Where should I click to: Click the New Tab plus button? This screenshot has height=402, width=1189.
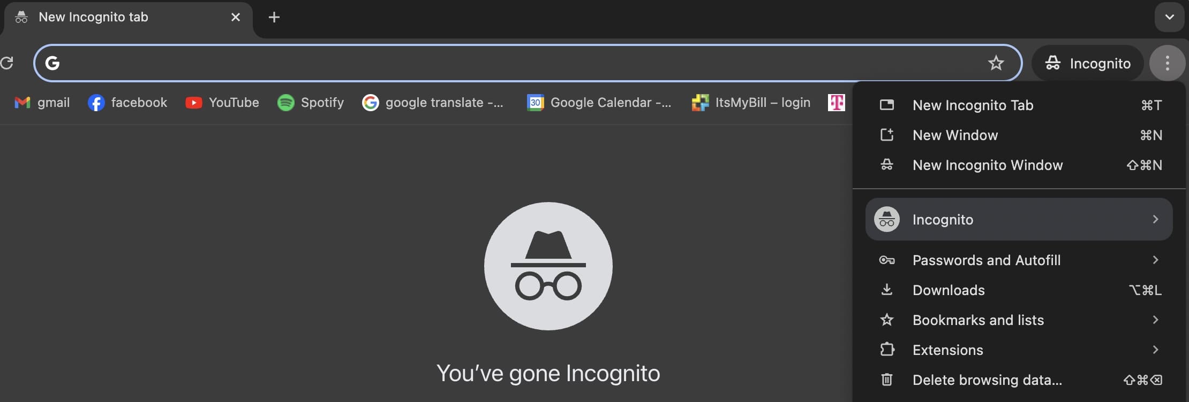tap(274, 17)
